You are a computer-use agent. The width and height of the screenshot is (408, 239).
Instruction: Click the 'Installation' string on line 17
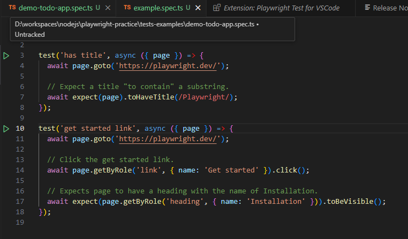click(276, 202)
